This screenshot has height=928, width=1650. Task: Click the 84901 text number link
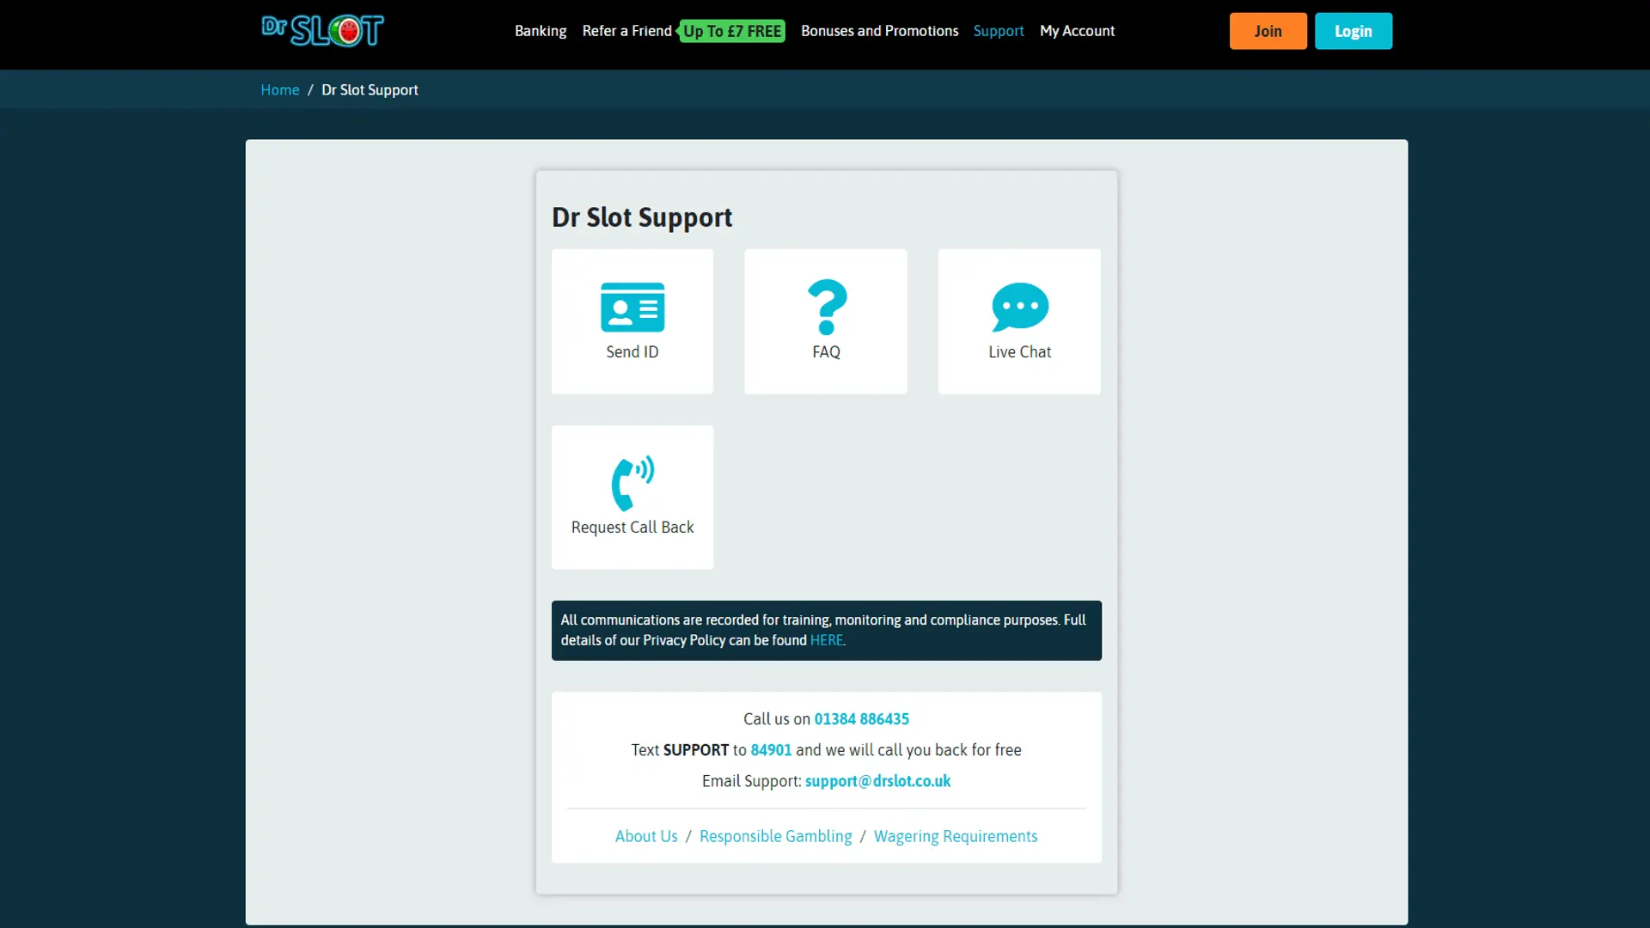[x=771, y=750]
